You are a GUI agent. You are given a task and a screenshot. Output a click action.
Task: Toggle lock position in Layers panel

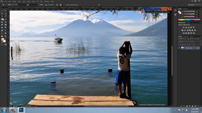pos(187,45)
